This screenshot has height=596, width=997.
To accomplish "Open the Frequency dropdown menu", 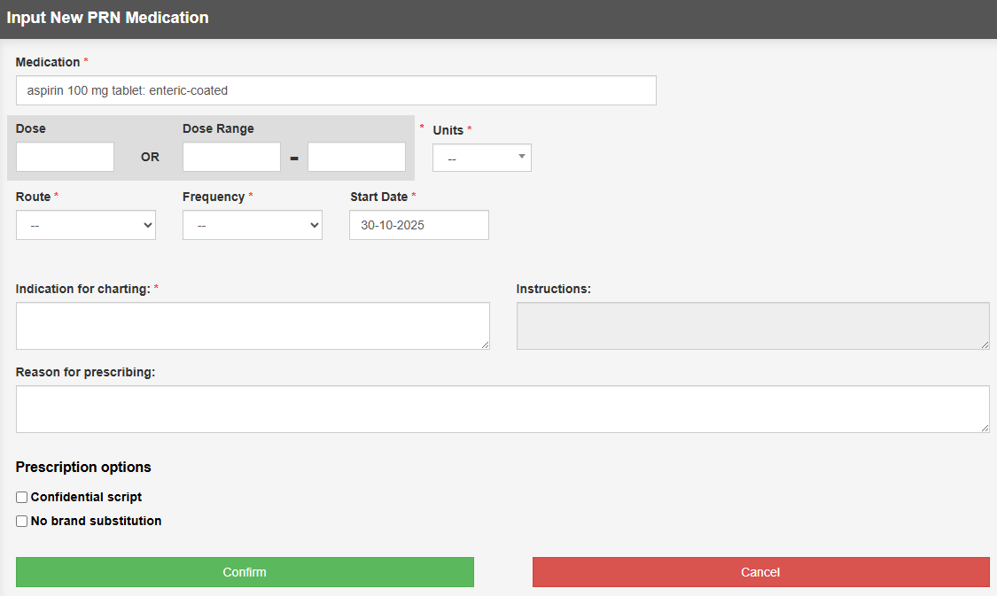I will coord(253,225).
